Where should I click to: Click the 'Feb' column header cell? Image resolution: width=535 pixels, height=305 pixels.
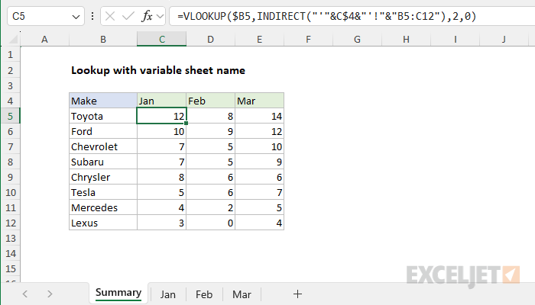[210, 101]
